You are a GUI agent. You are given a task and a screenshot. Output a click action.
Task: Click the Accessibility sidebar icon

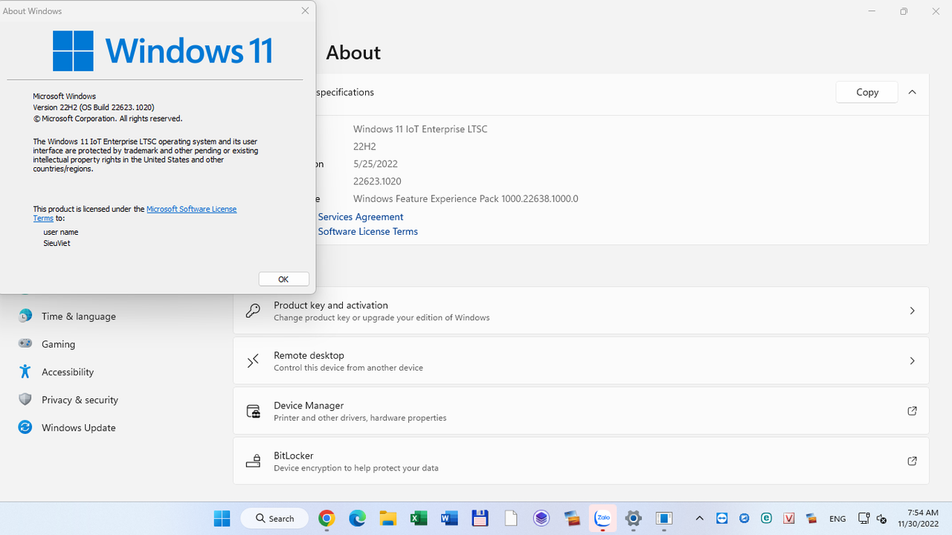pyautogui.click(x=25, y=372)
